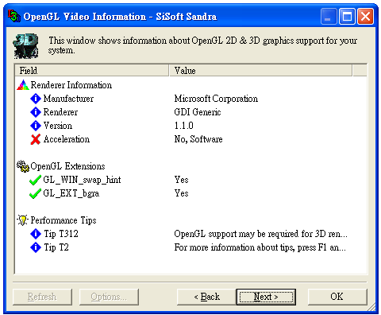Select the Tip T2 label

56,247
